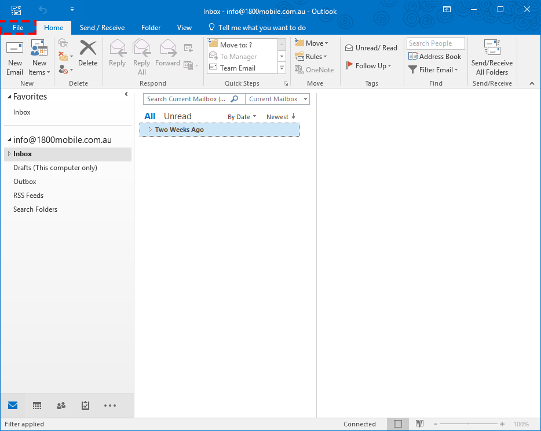Click Tell me what you want to do
Viewport: 541px width, 431px height.
[x=257, y=28]
